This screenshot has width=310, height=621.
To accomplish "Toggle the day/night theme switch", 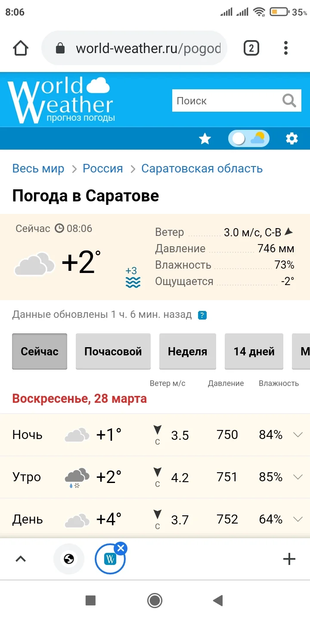I will point(248,138).
